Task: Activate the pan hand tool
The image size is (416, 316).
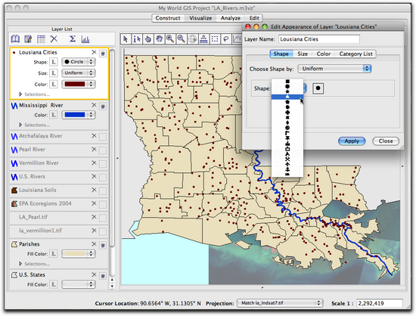Action: point(159,39)
